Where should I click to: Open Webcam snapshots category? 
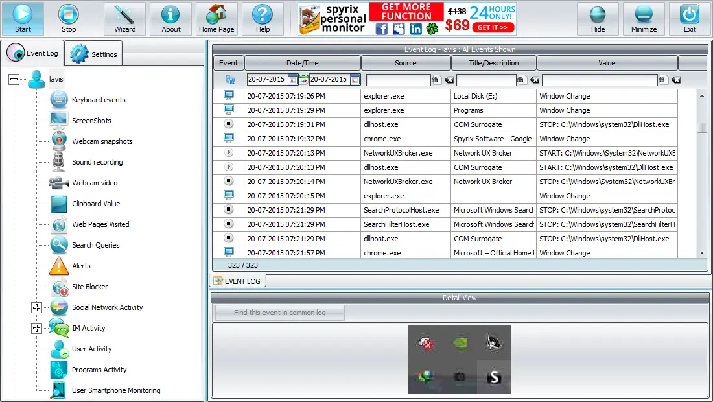point(102,141)
